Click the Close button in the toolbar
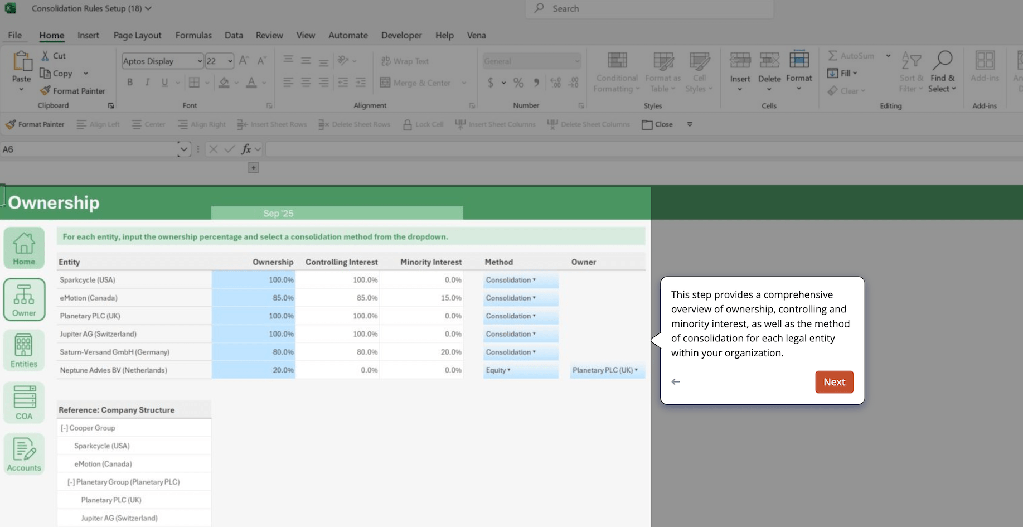 coord(657,124)
